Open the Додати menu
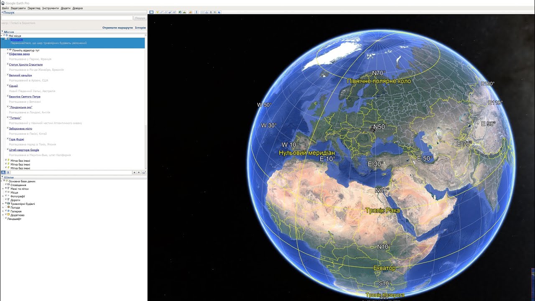This screenshot has width=535, height=301. (x=66, y=8)
